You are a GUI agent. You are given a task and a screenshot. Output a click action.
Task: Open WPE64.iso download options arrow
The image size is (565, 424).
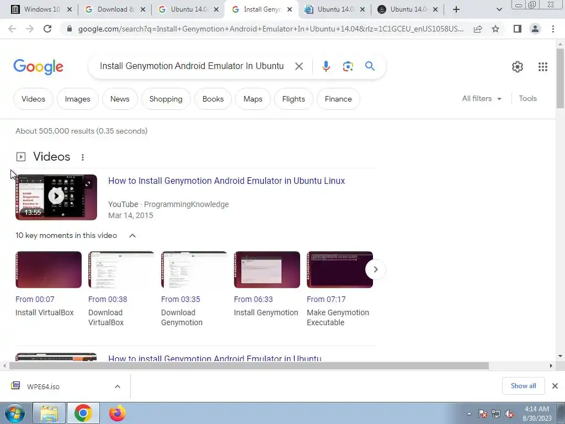(117, 386)
